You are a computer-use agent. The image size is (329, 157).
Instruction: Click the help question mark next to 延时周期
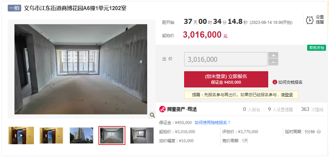click(x=319, y=132)
